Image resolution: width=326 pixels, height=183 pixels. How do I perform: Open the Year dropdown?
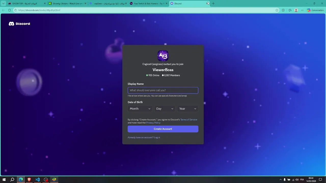click(188, 109)
